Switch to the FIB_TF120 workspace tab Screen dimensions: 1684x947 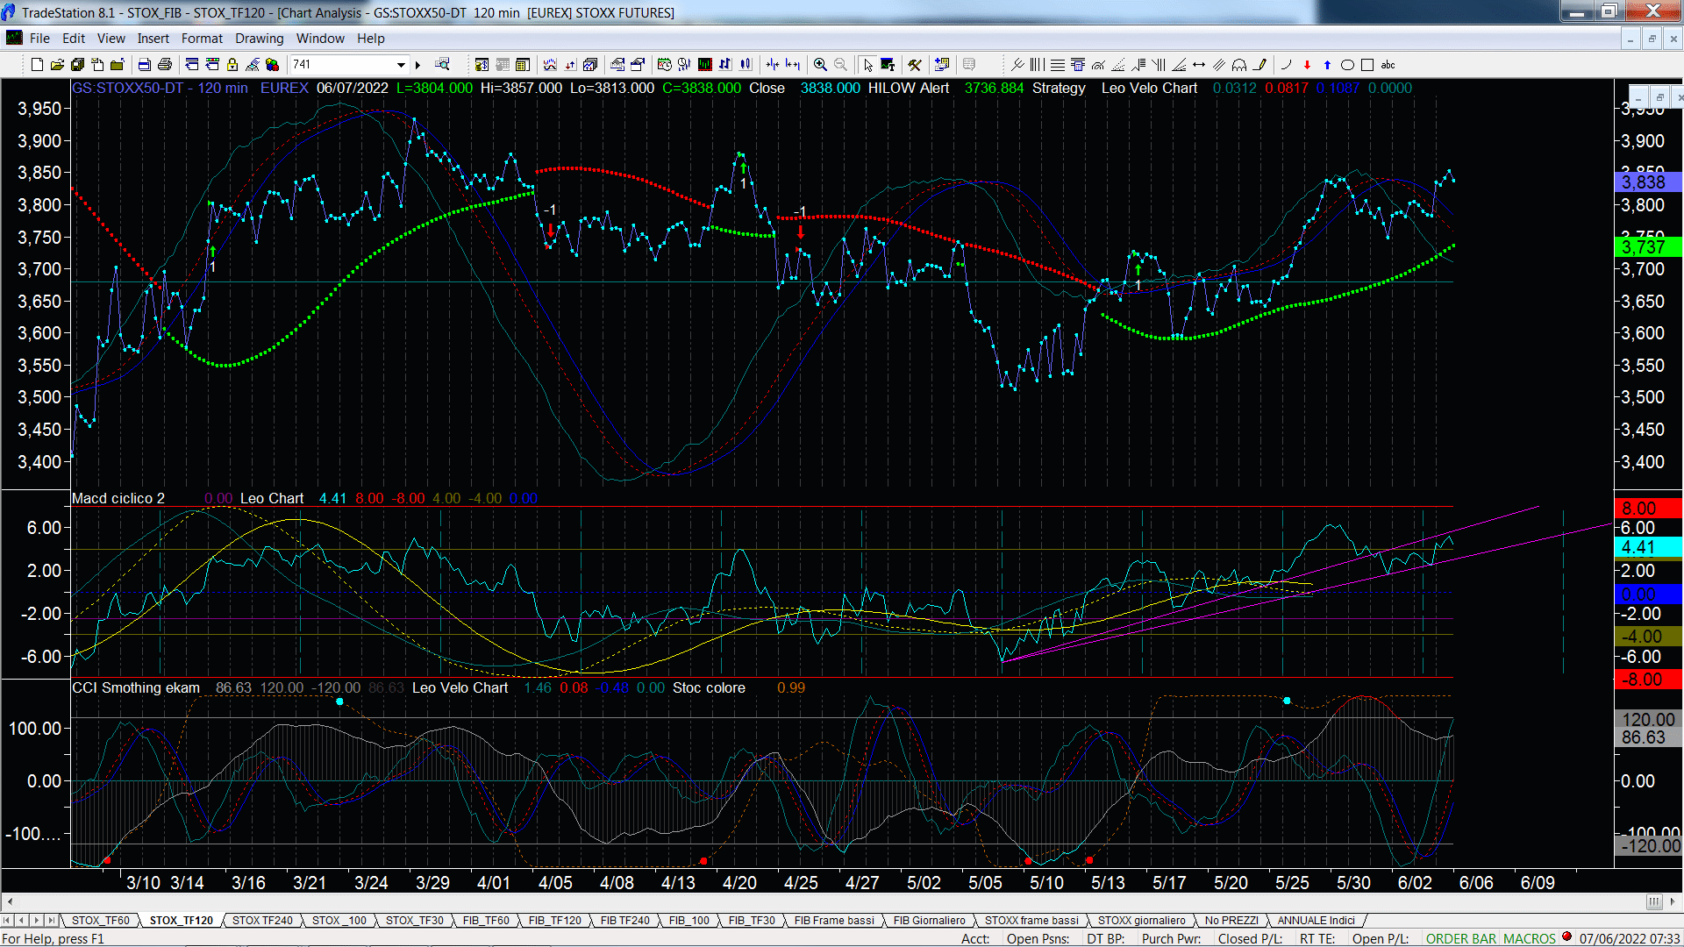pos(554,921)
